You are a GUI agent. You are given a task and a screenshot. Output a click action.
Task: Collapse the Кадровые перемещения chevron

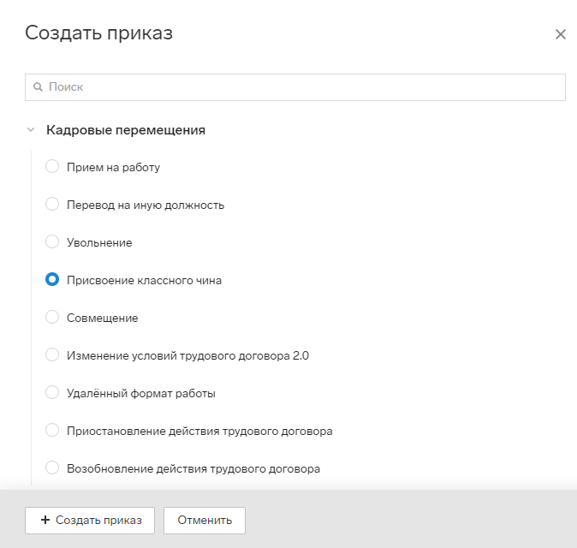coord(31,129)
